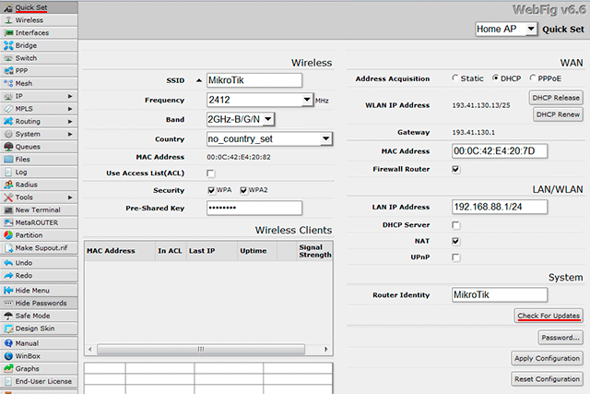Open the Bridge menu icon
The image size is (590, 394).
pyautogui.click(x=8, y=45)
